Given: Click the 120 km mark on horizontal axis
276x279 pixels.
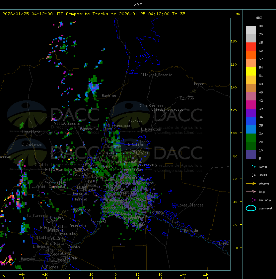Looking at the screenshot, I should 206,275.
